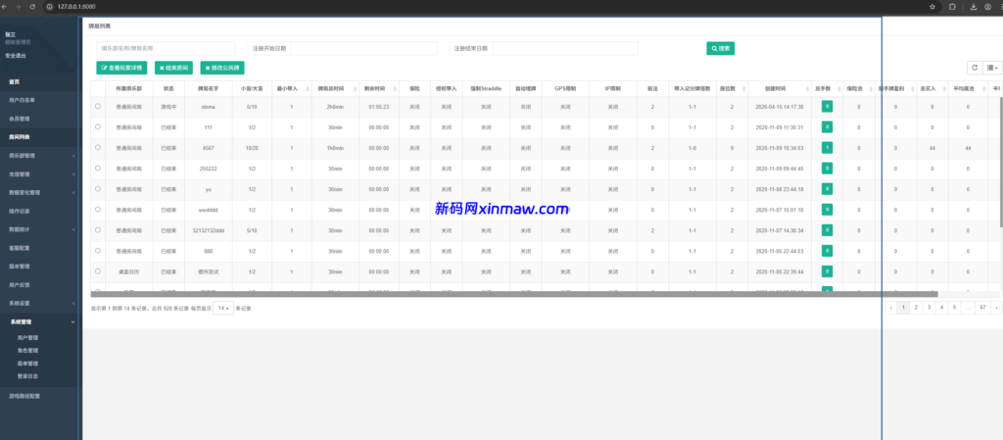The width and height of the screenshot is (1003, 440).
Task: Select the radio button for room xinma
Action: [98, 106]
